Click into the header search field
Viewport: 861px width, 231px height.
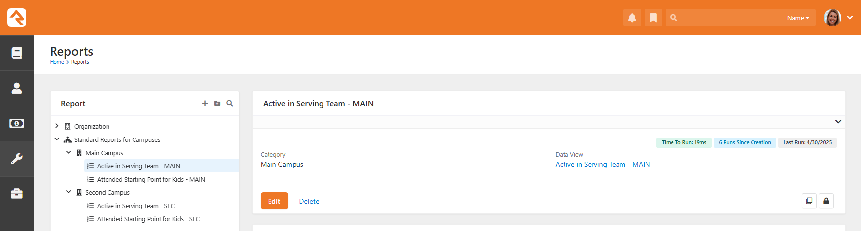tap(731, 18)
